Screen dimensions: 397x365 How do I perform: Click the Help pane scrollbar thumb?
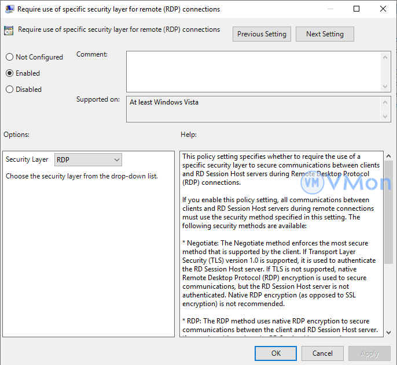(x=388, y=212)
